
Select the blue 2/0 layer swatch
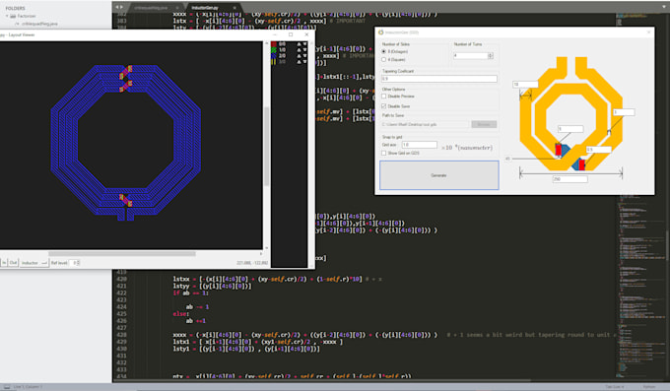274,56
